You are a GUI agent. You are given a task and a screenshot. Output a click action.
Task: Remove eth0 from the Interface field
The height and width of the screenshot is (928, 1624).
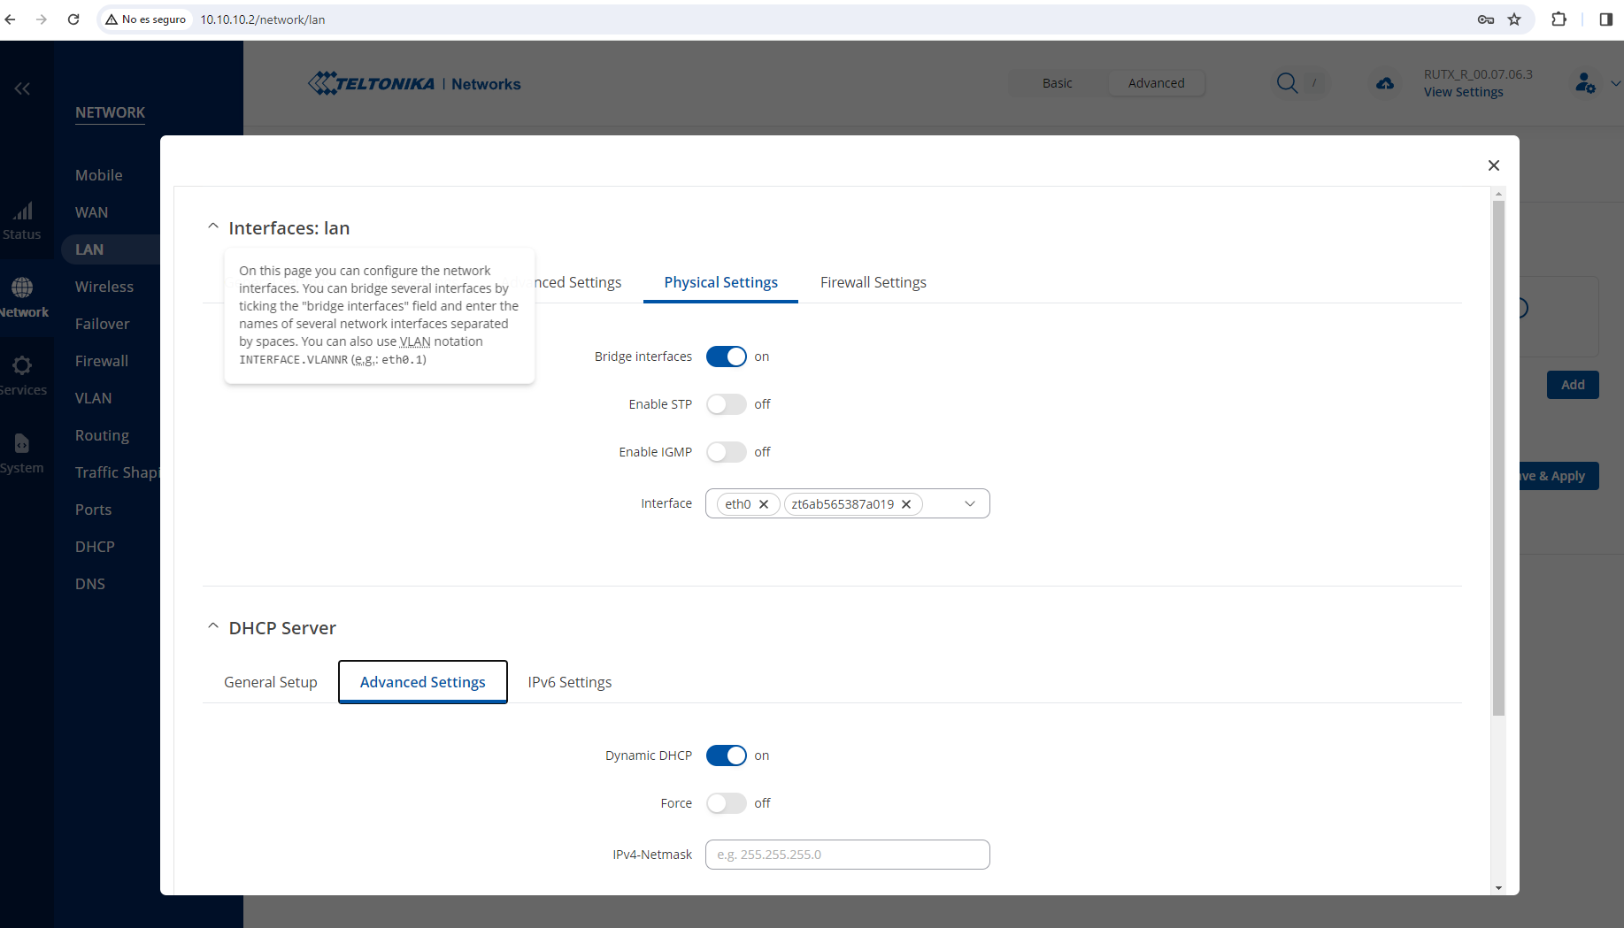click(x=764, y=503)
